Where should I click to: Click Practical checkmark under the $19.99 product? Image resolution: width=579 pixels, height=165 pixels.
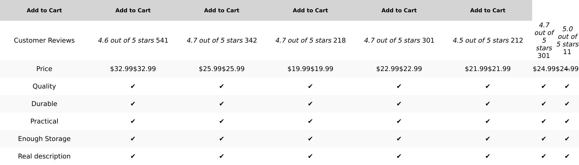coord(310,121)
